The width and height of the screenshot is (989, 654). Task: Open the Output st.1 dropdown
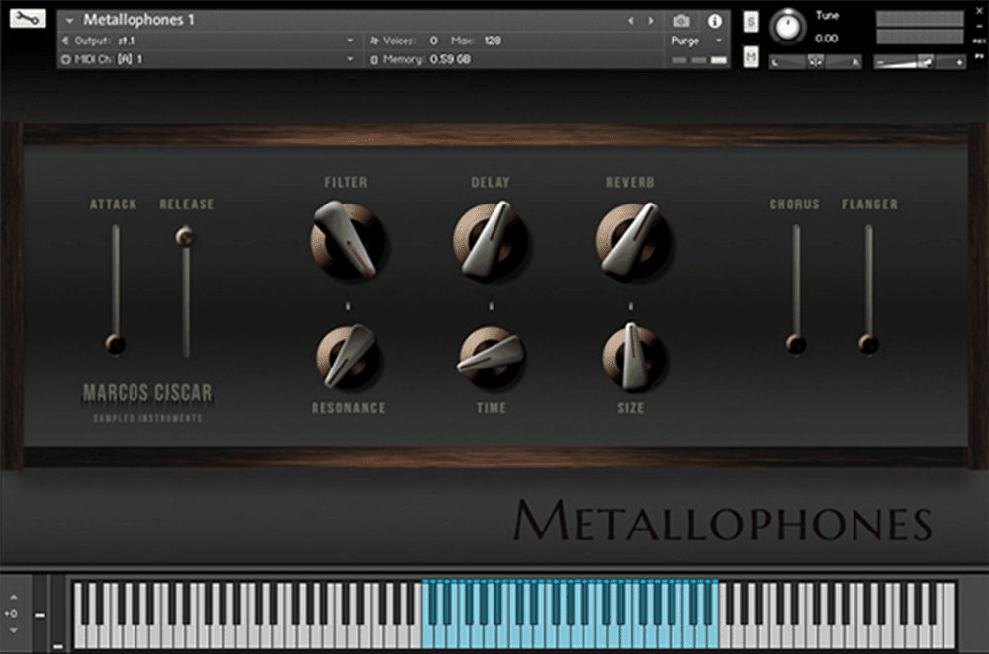pos(208,41)
